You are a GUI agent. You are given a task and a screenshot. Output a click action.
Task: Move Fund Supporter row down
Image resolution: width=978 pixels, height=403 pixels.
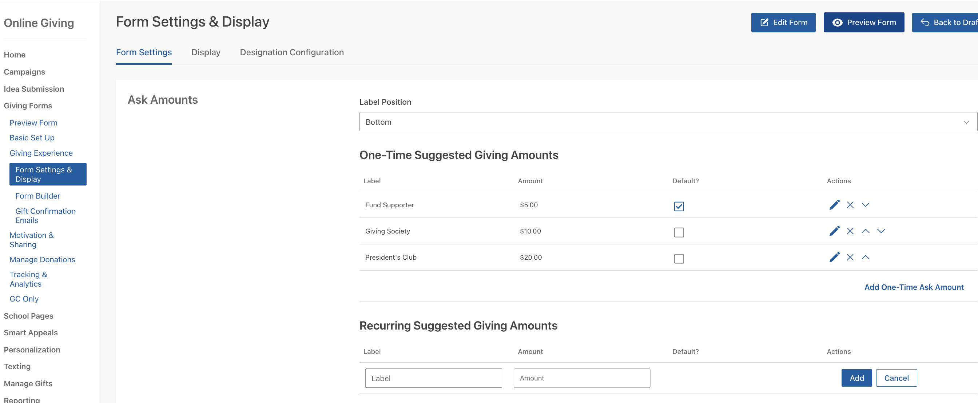tap(865, 205)
